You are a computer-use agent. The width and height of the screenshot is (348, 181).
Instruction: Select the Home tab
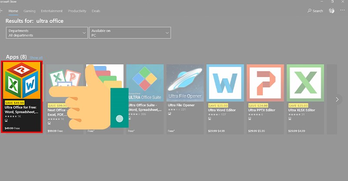13,11
